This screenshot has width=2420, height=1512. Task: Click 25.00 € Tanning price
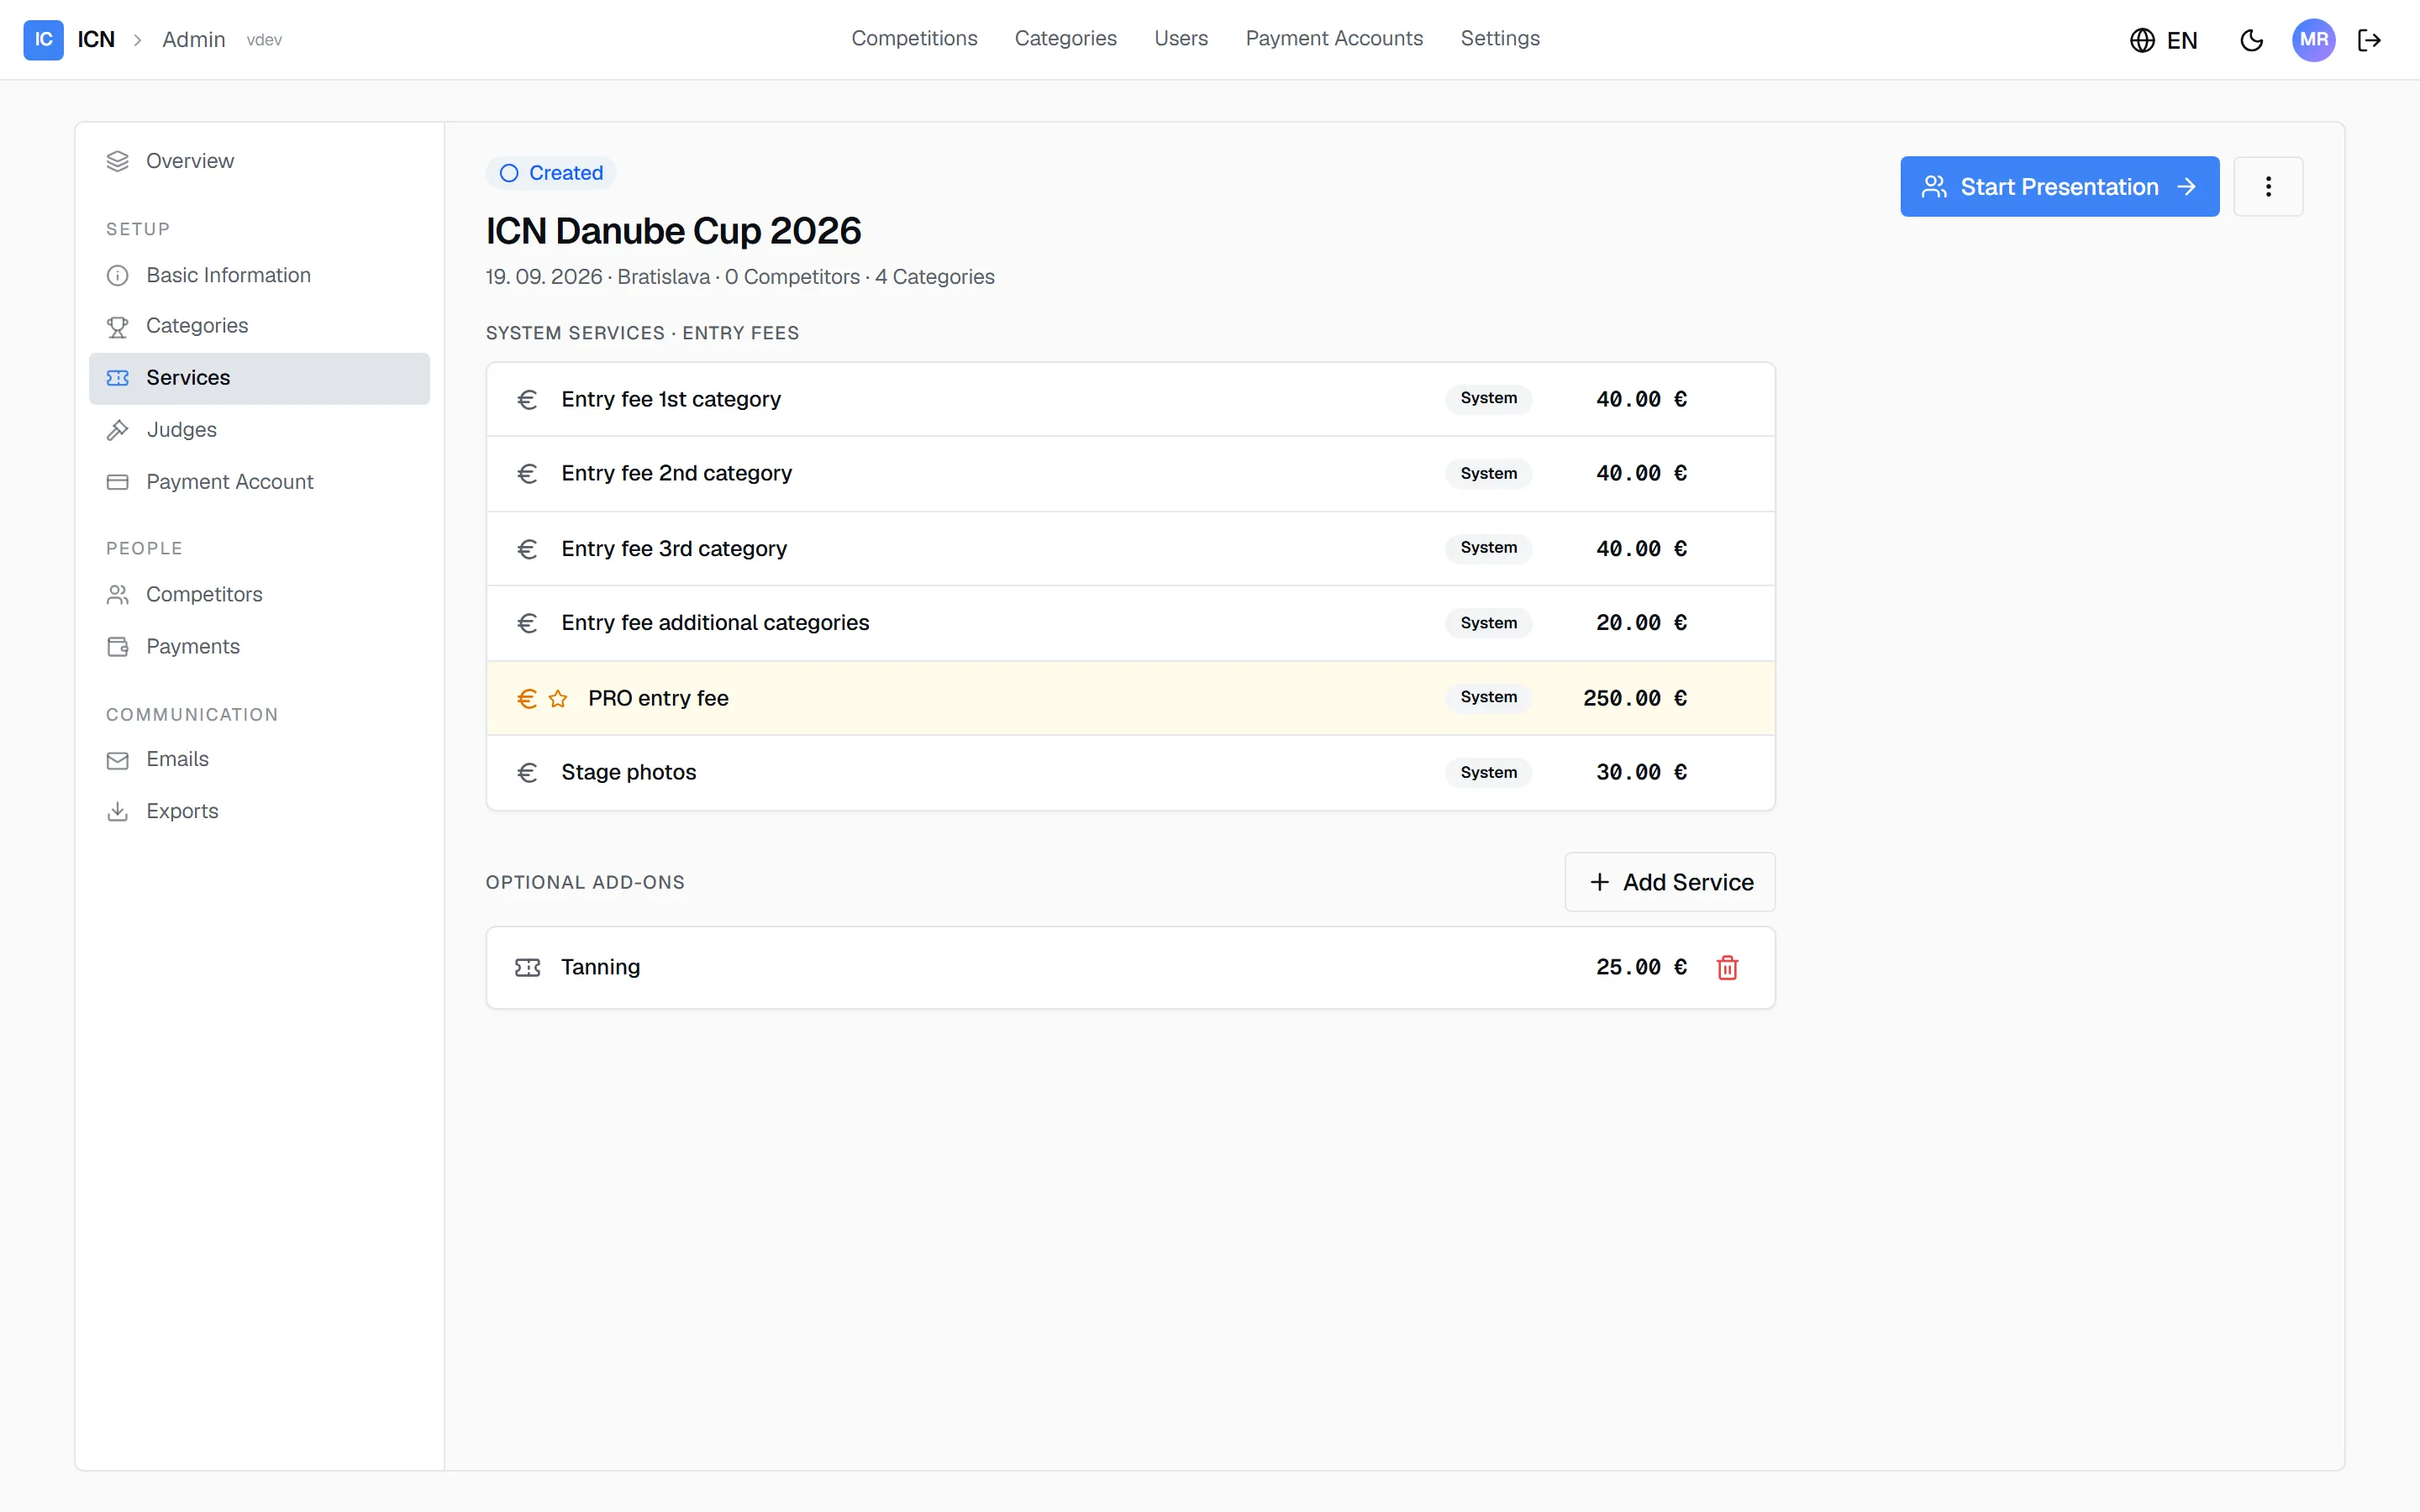coord(1641,967)
